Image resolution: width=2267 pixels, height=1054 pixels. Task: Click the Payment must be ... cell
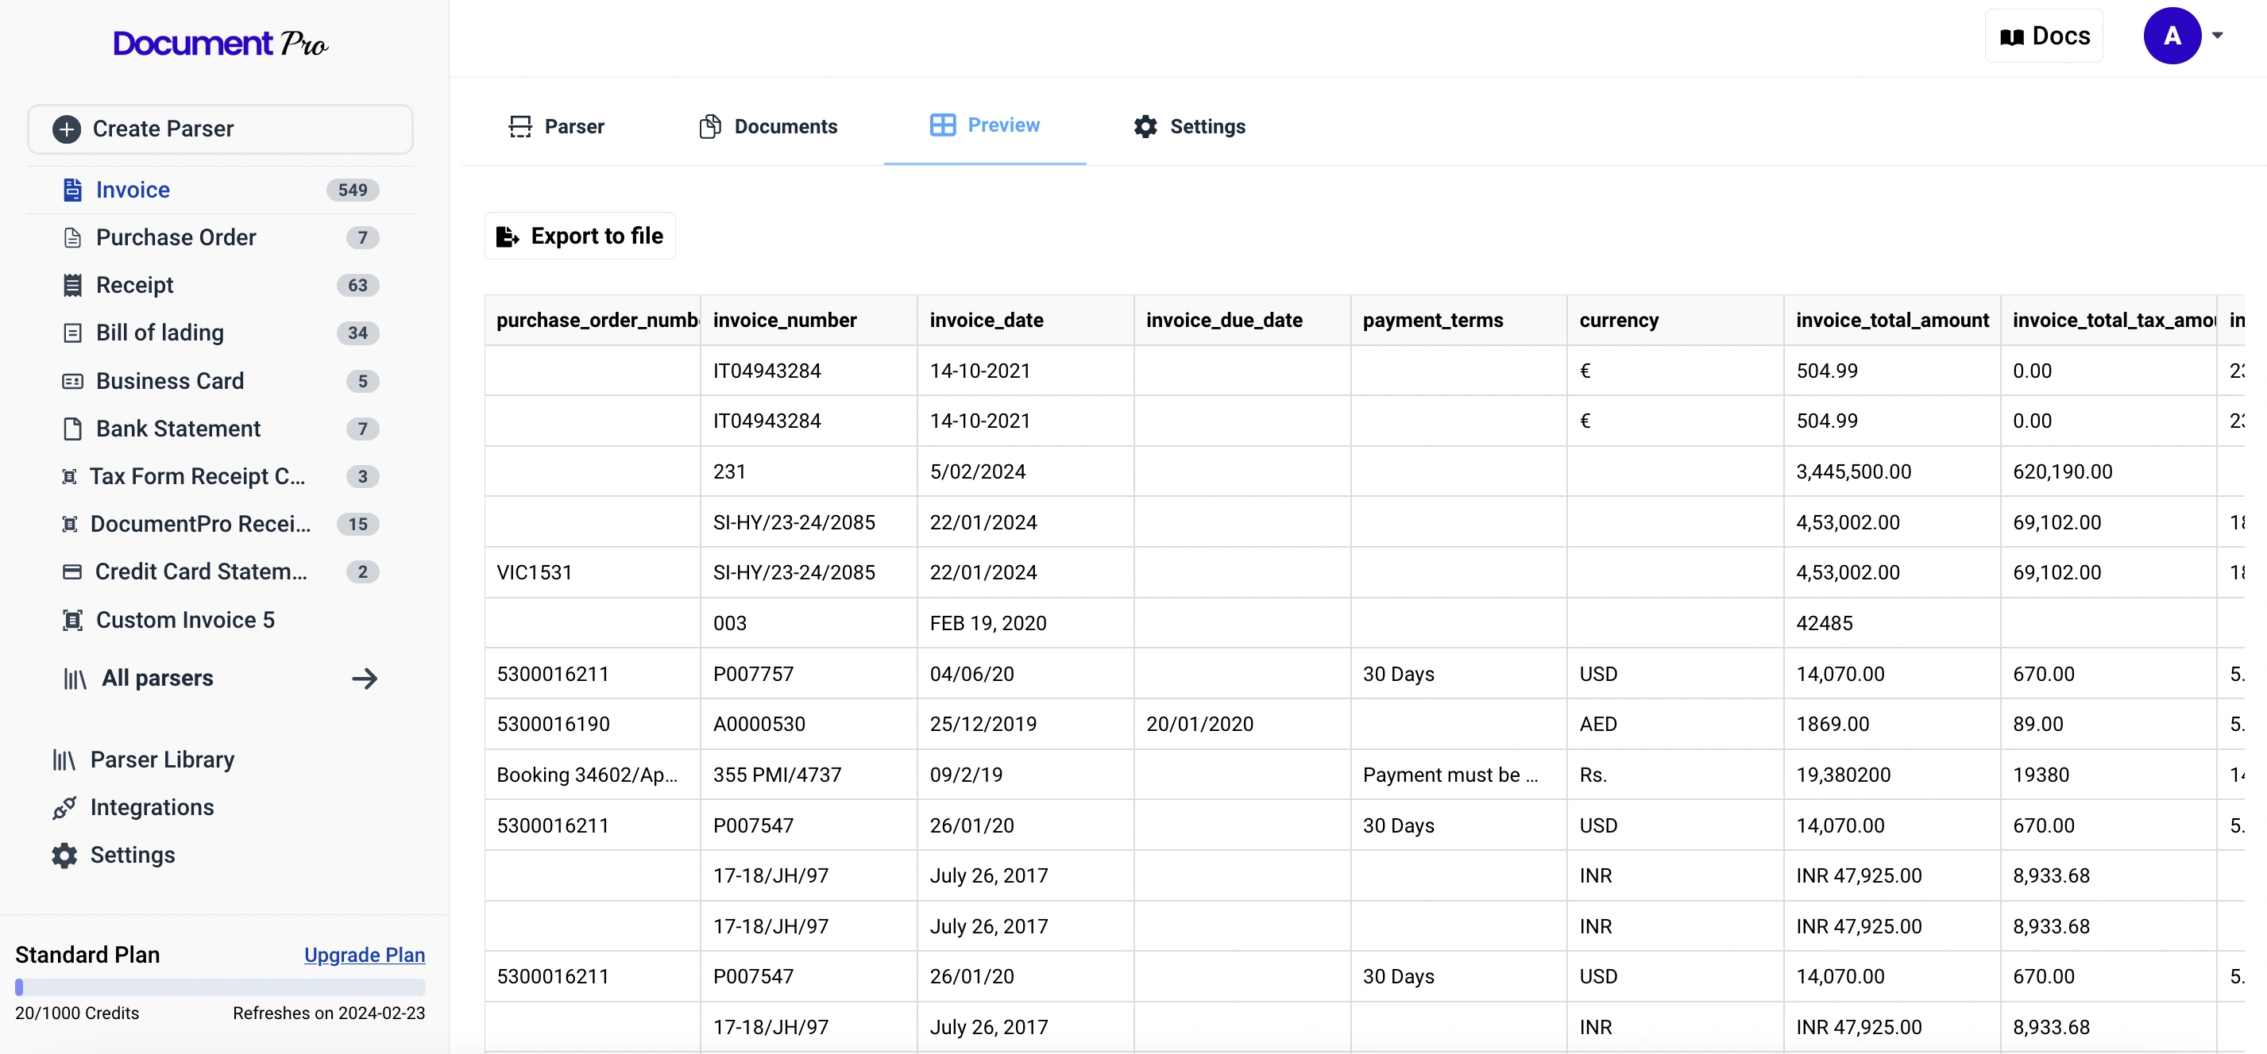click(x=1458, y=775)
